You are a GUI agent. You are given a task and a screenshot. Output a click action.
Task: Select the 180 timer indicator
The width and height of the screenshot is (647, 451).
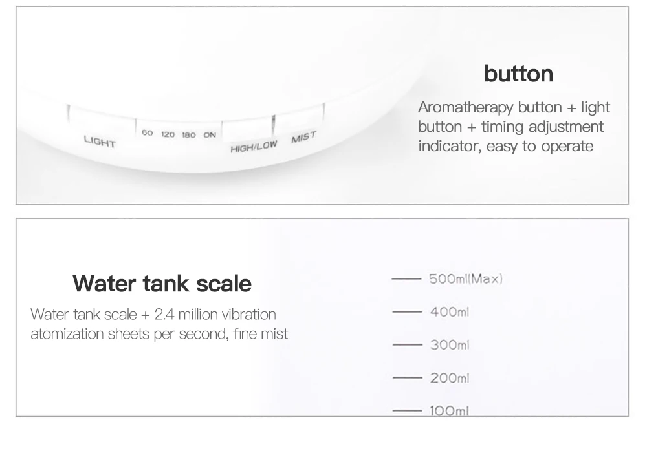coord(189,135)
